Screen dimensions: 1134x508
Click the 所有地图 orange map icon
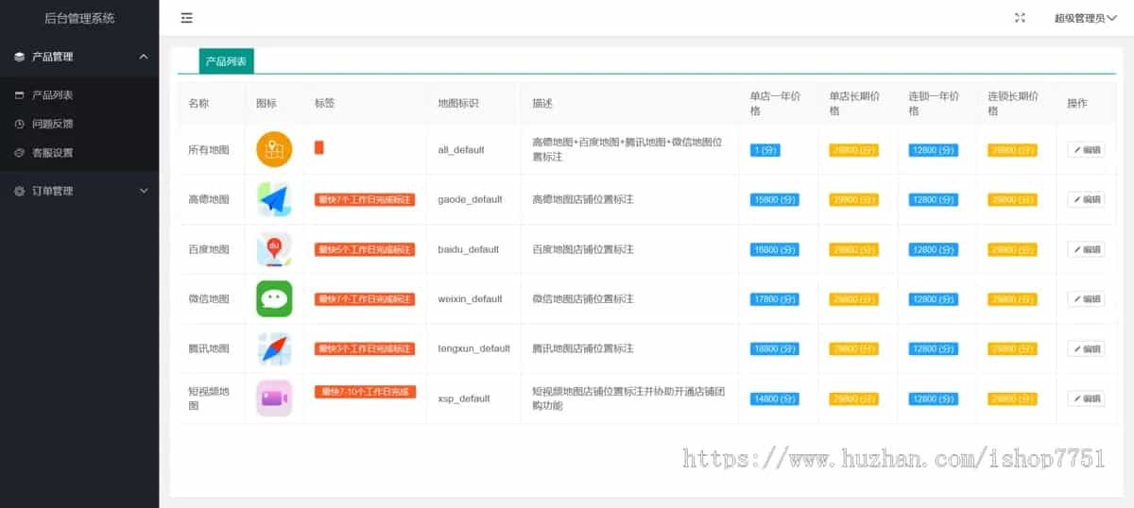[274, 149]
